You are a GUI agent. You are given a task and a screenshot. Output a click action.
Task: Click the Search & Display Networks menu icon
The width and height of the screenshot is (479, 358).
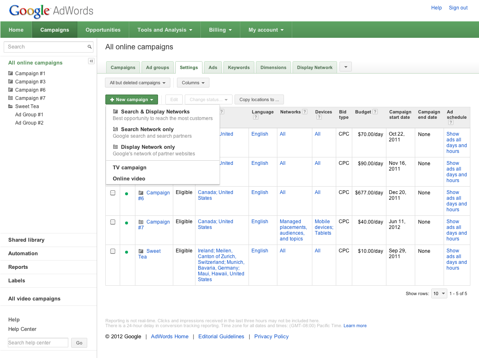click(x=116, y=111)
